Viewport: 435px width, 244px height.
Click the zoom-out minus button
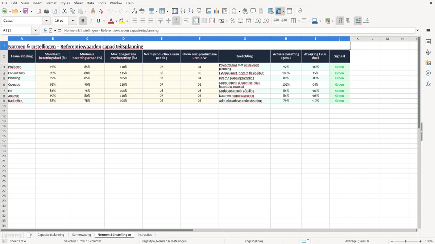(392, 241)
